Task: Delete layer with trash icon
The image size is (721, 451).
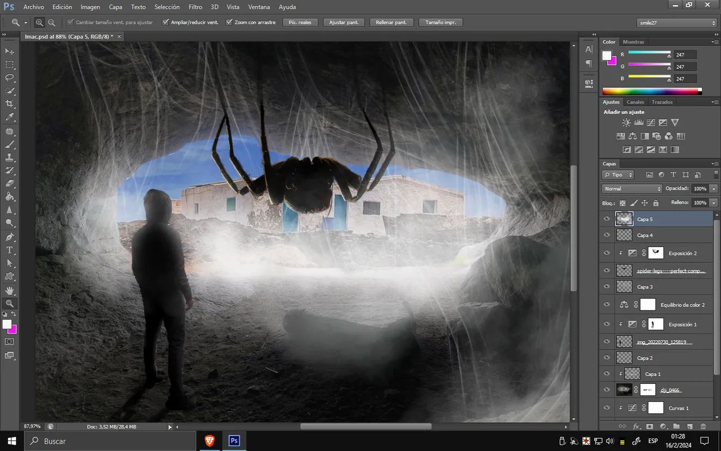Action: 703,427
